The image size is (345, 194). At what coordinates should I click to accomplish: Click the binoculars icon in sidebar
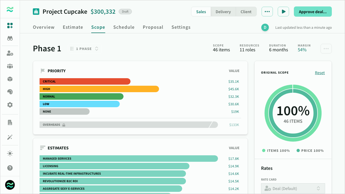click(10, 38)
